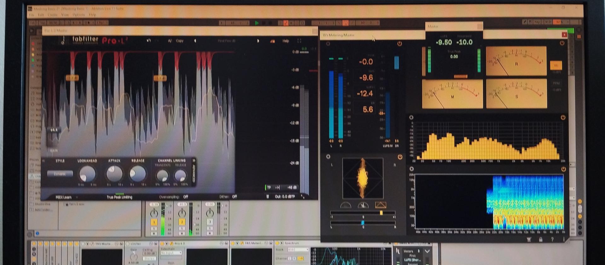605x265 pixels.
Task: Click MIDI Learn in Pro-L 2
Action: point(64,197)
